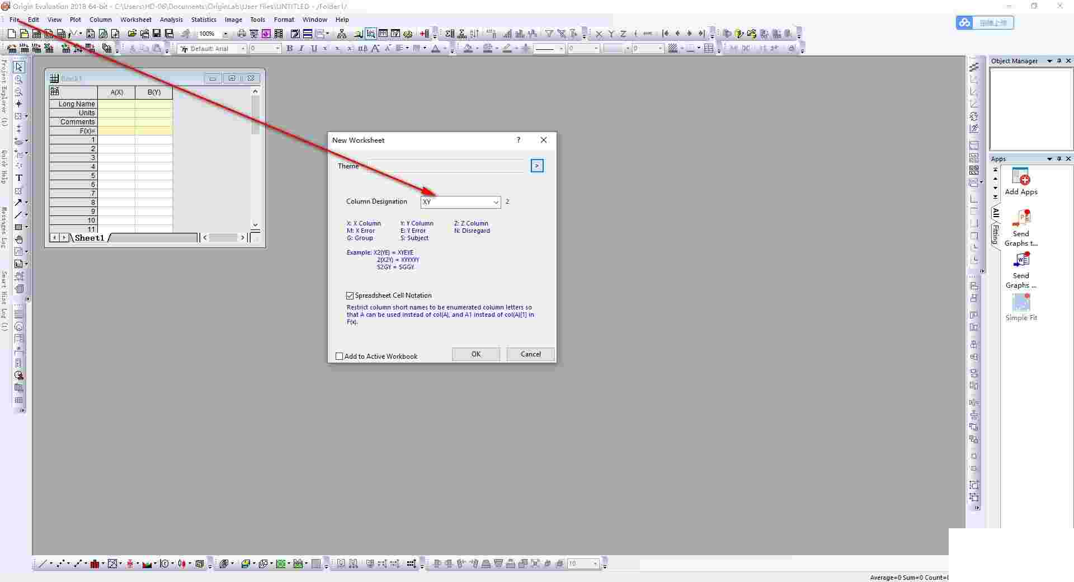
Task: Click the dialog help question mark
Action: click(519, 140)
